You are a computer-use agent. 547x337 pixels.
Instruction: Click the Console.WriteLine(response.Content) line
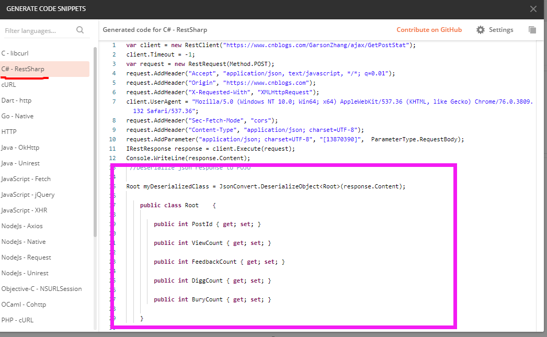[x=188, y=158]
